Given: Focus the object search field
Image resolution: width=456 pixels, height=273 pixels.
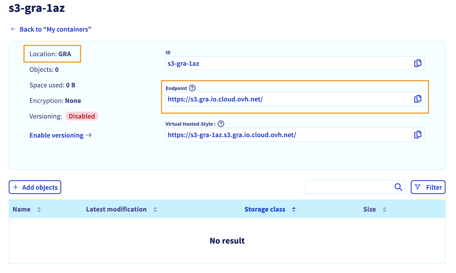Looking at the screenshot, I should pos(348,187).
